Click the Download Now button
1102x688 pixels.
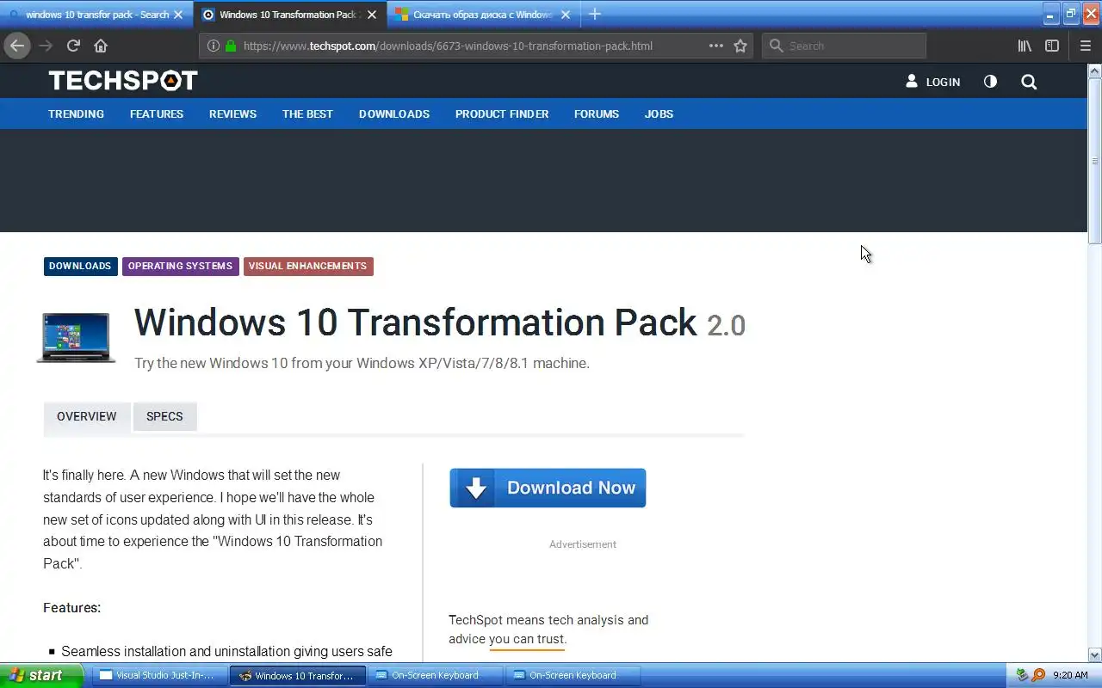coord(548,488)
